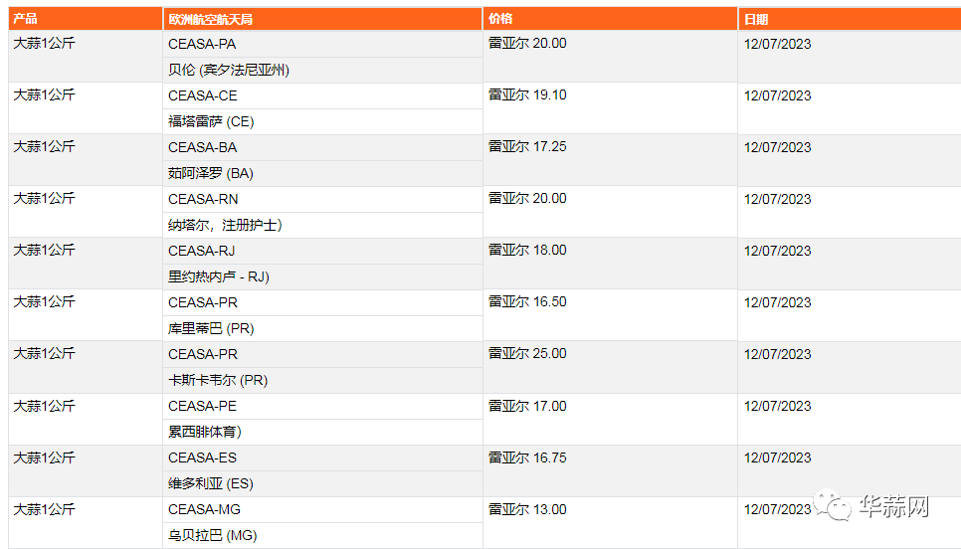Viewport: 961px width, 549px height.
Task: Click the price 雷亚尔 25.00
Action: (x=527, y=353)
